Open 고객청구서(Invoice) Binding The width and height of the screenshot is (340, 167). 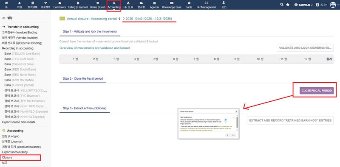20,33
